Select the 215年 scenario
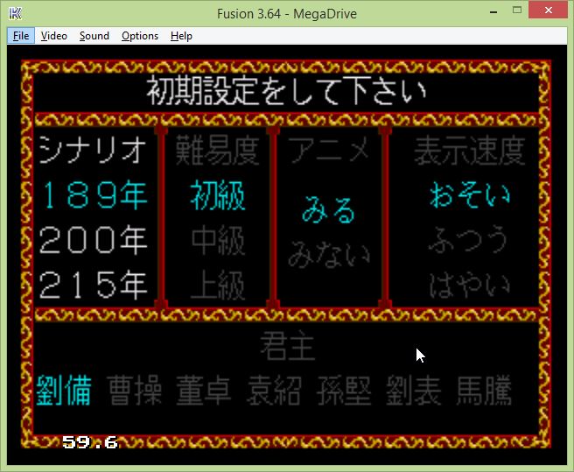The height and width of the screenshot is (472, 574). [94, 285]
